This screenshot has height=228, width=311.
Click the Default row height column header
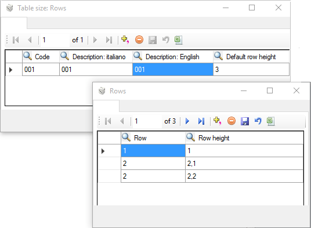251,57
